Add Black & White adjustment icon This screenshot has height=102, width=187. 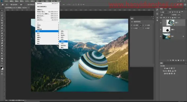(x=168, y=71)
